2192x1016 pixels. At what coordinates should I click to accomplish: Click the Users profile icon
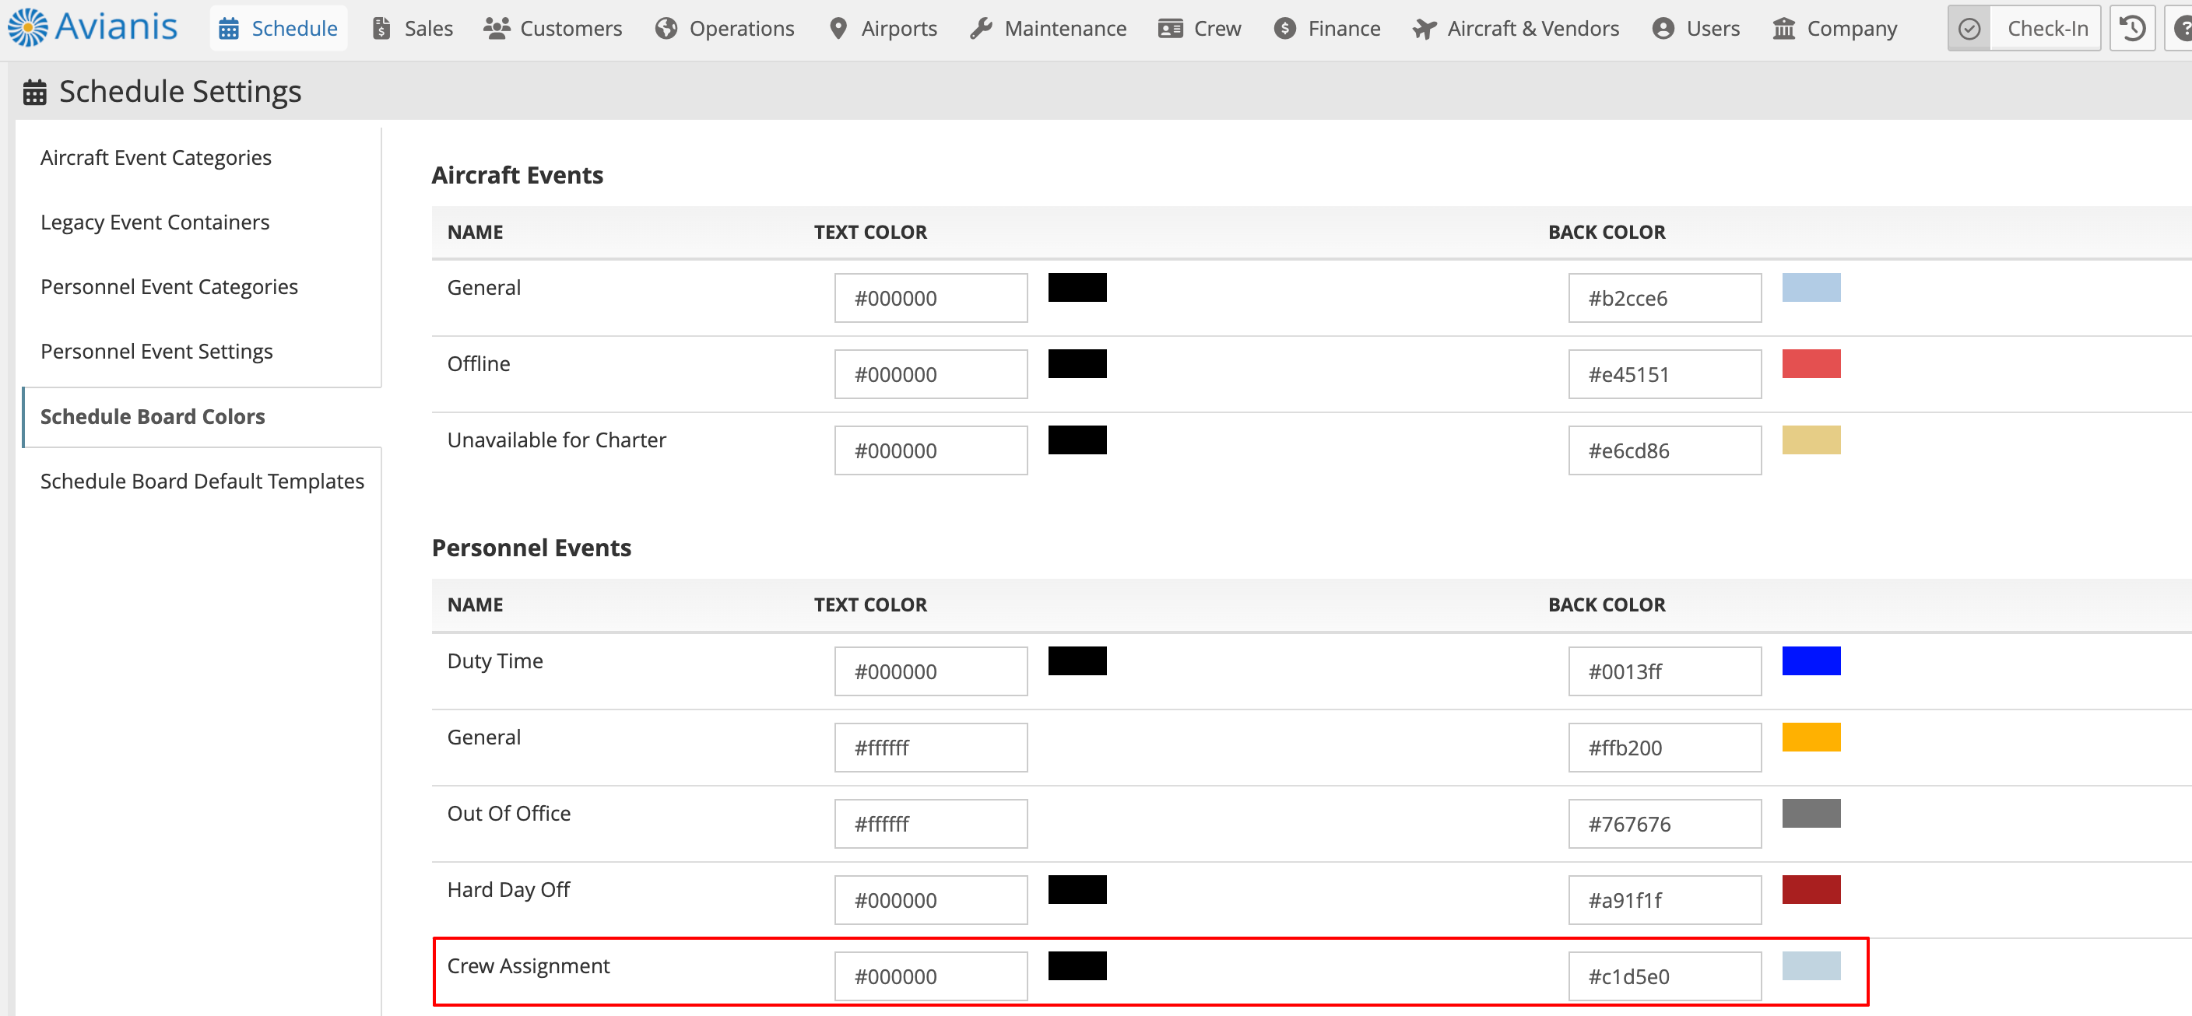point(1663,29)
